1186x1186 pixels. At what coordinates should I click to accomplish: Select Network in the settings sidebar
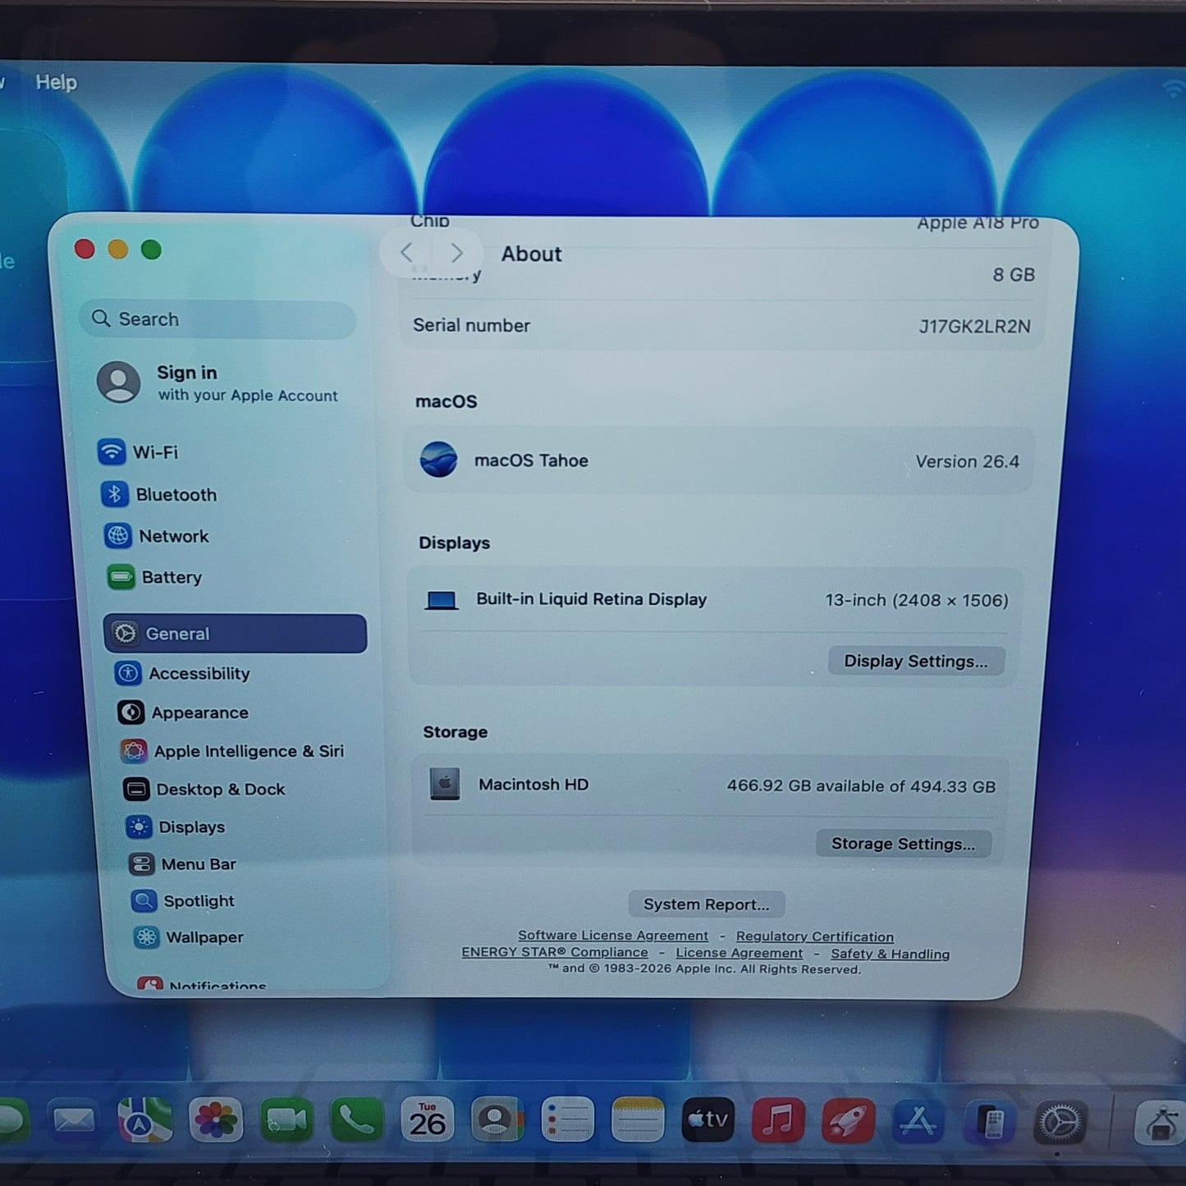[157, 536]
